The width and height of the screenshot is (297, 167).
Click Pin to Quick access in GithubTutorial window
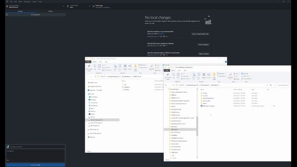click(x=89, y=68)
